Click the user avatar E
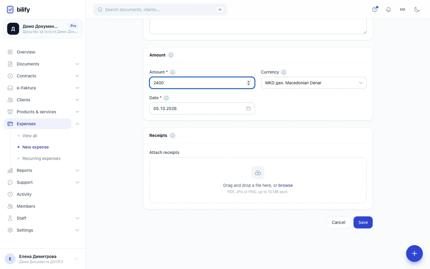The height and width of the screenshot is (269, 430). coord(10,259)
